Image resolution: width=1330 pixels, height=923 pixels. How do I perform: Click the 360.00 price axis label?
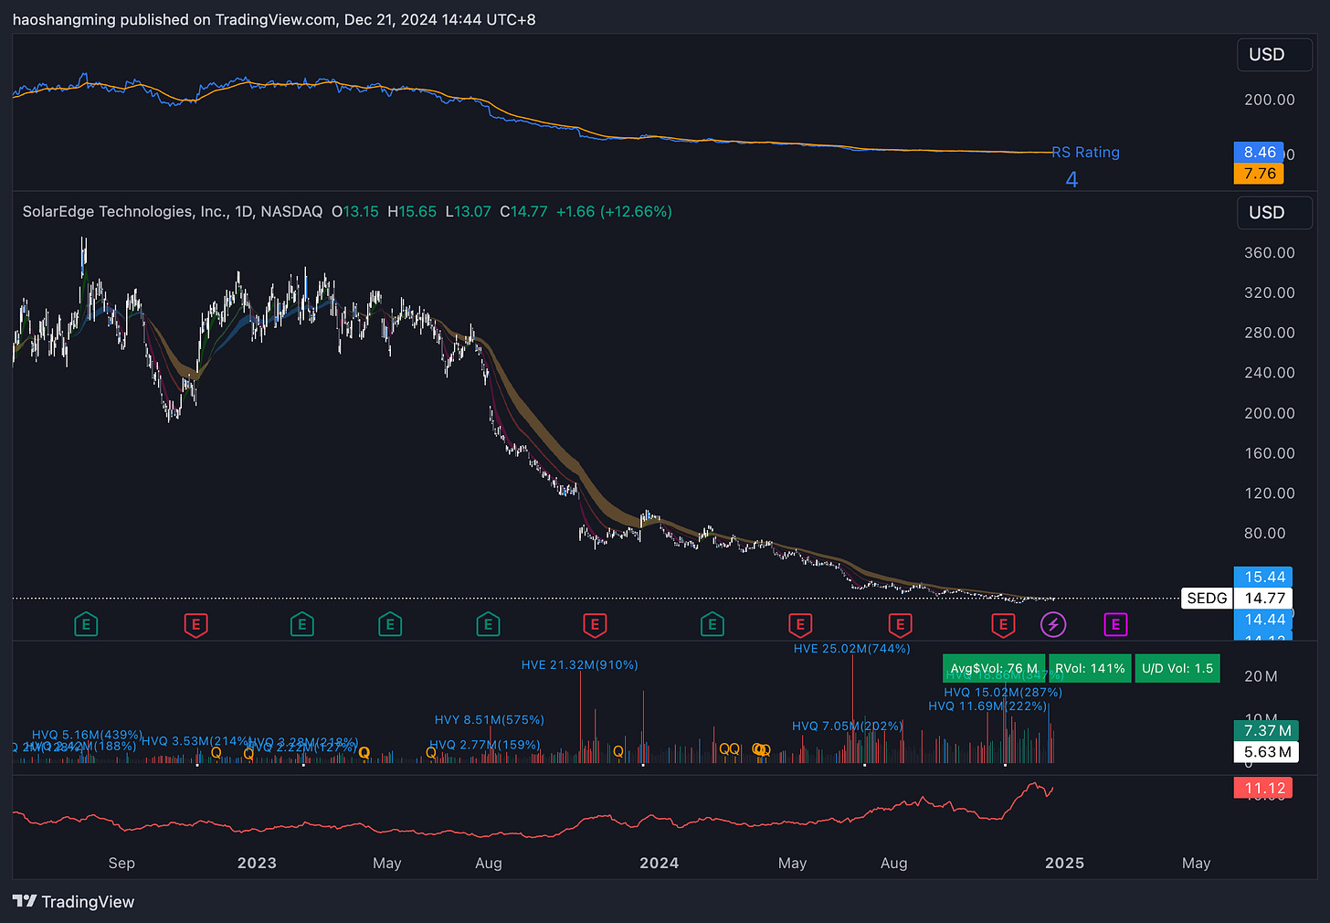(x=1270, y=253)
